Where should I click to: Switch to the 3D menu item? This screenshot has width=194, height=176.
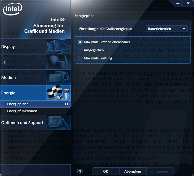(x=35, y=62)
